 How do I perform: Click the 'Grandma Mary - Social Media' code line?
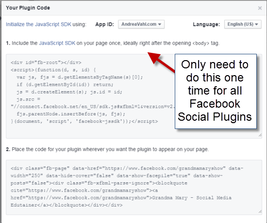(121, 198)
